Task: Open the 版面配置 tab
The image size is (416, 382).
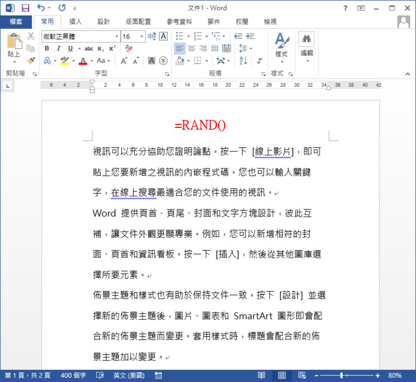Action: click(x=138, y=22)
